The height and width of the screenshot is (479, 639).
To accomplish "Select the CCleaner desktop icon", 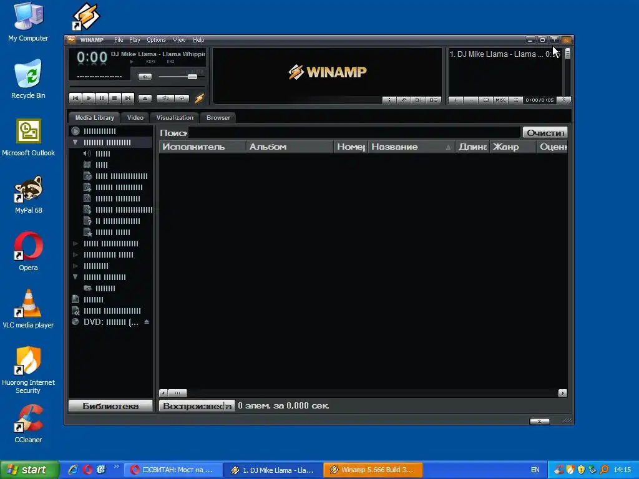I will pyautogui.click(x=28, y=423).
